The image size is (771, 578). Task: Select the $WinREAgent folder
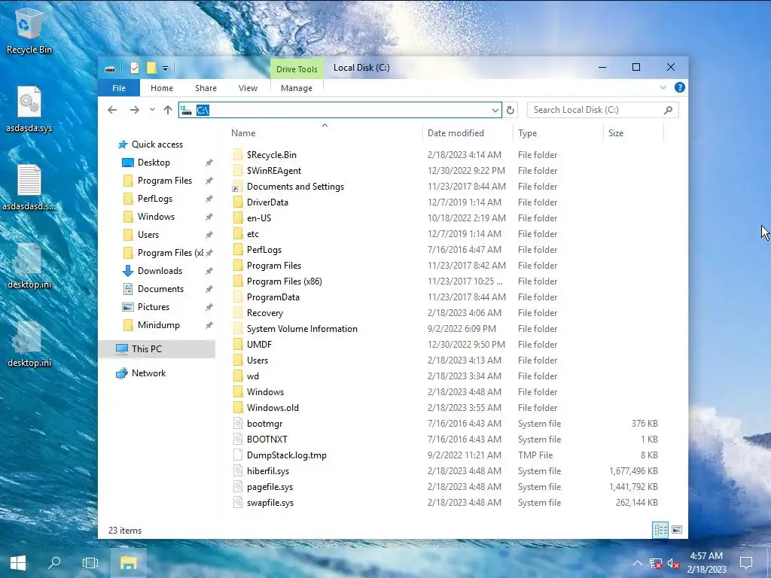pyautogui.click(x=274, y=171)
